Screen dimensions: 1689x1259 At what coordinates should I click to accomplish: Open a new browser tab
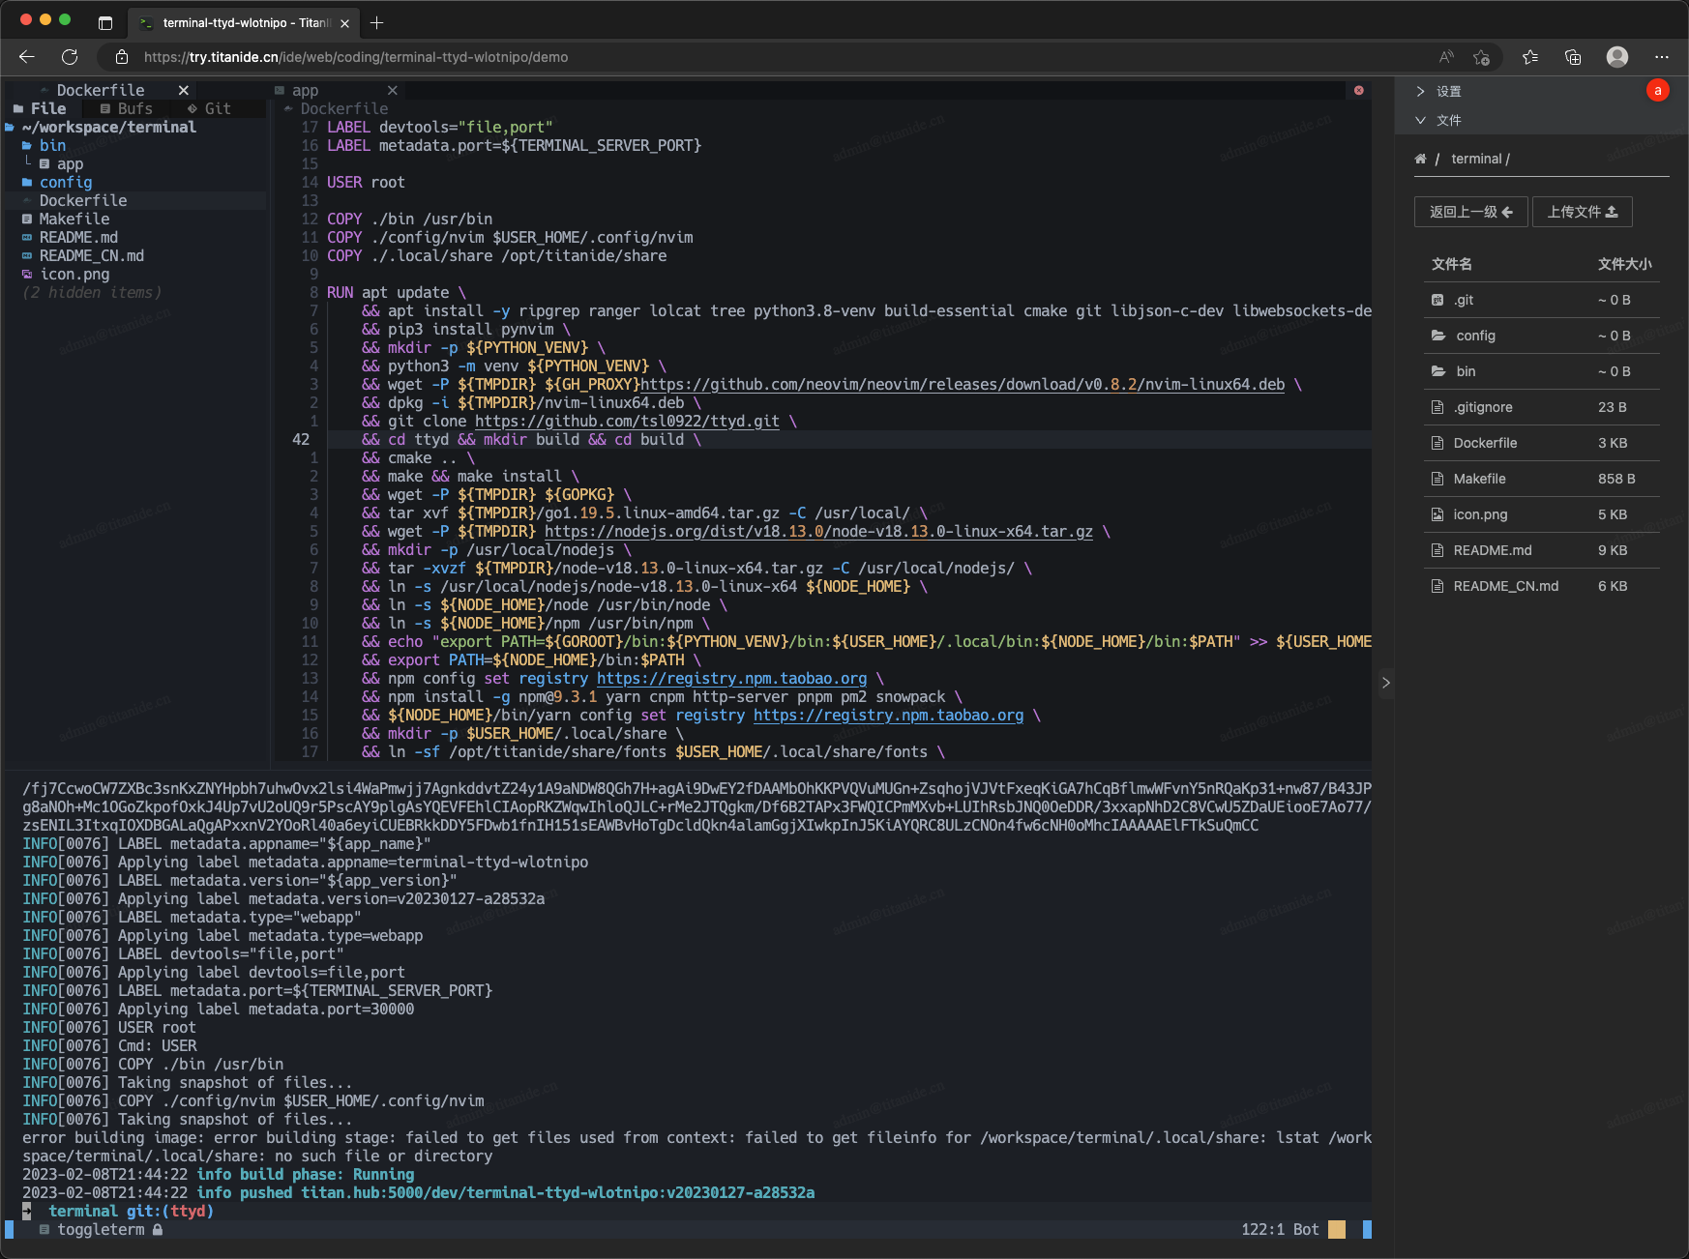coord(377,22)
